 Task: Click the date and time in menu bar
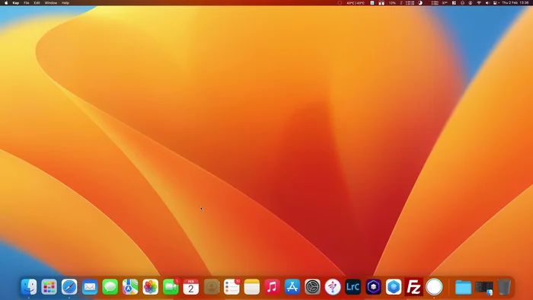[x=515, y=3]
